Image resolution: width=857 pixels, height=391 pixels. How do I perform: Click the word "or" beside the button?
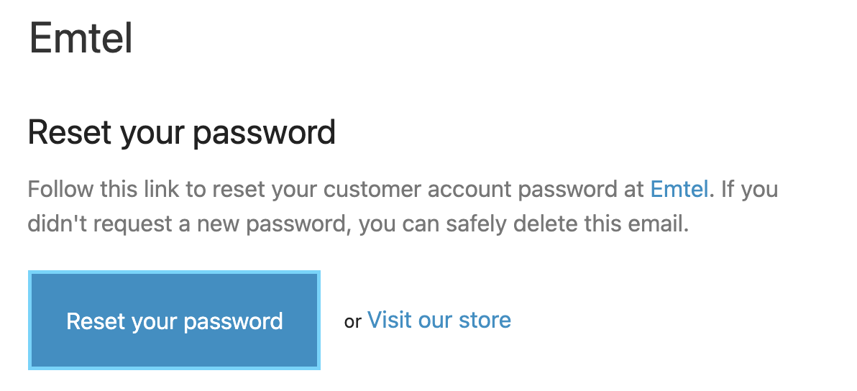point(352,322)
